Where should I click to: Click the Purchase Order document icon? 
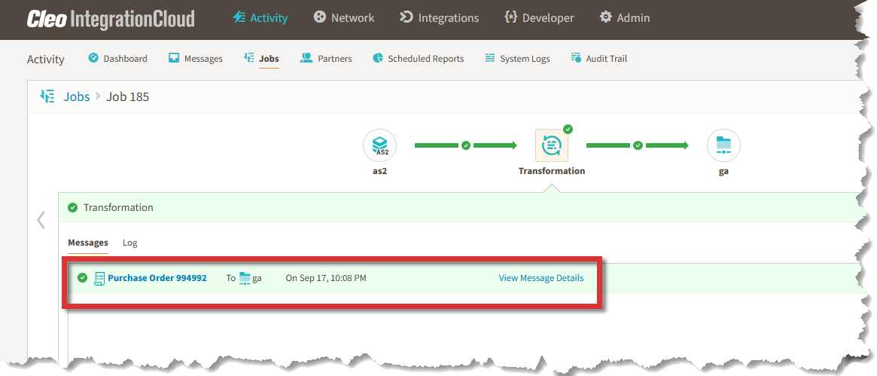tap(99, 278)
